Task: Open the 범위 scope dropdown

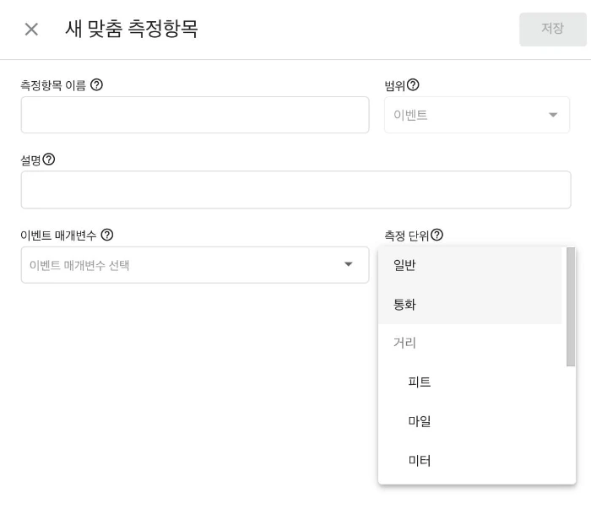Action: pos(476,115)
